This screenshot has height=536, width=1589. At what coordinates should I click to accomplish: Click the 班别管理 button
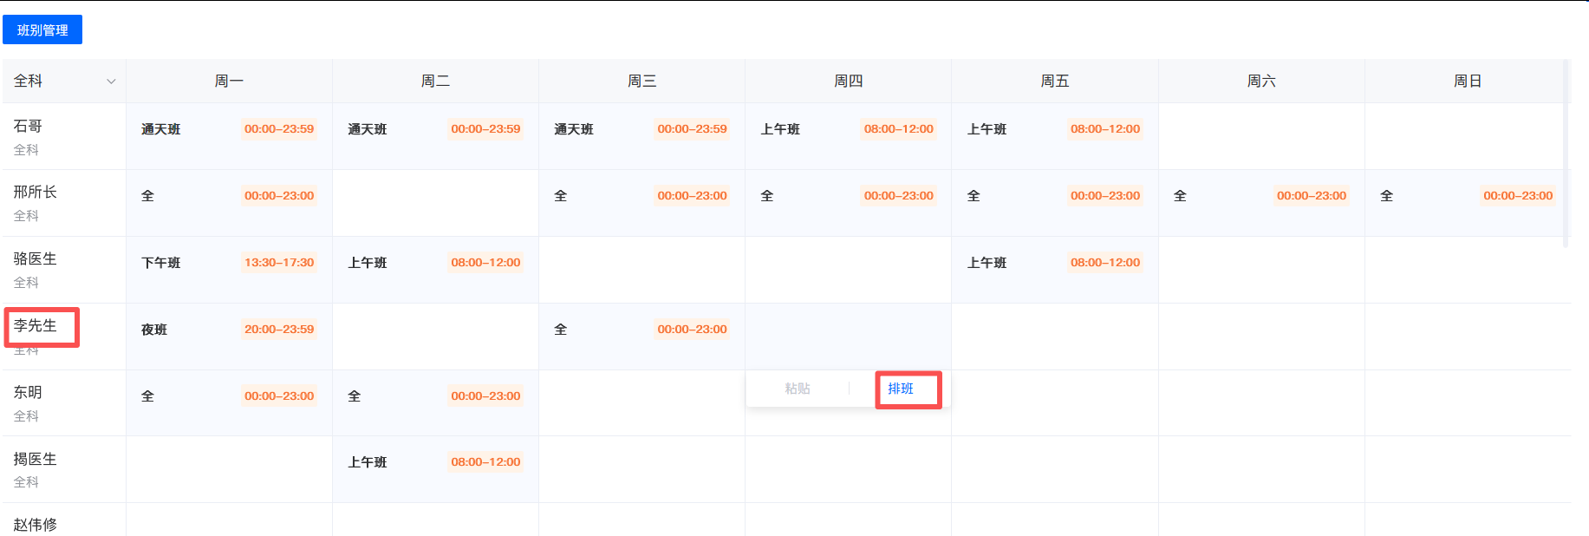coord(42,29)
